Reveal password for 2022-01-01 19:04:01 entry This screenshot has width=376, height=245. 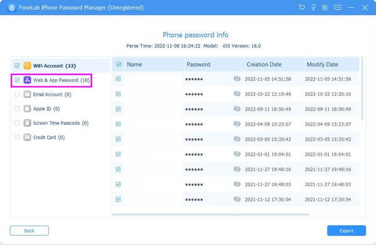(237, 154)
